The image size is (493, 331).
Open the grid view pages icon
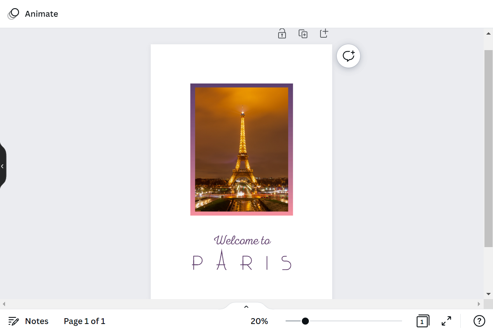tap(423, 321)
